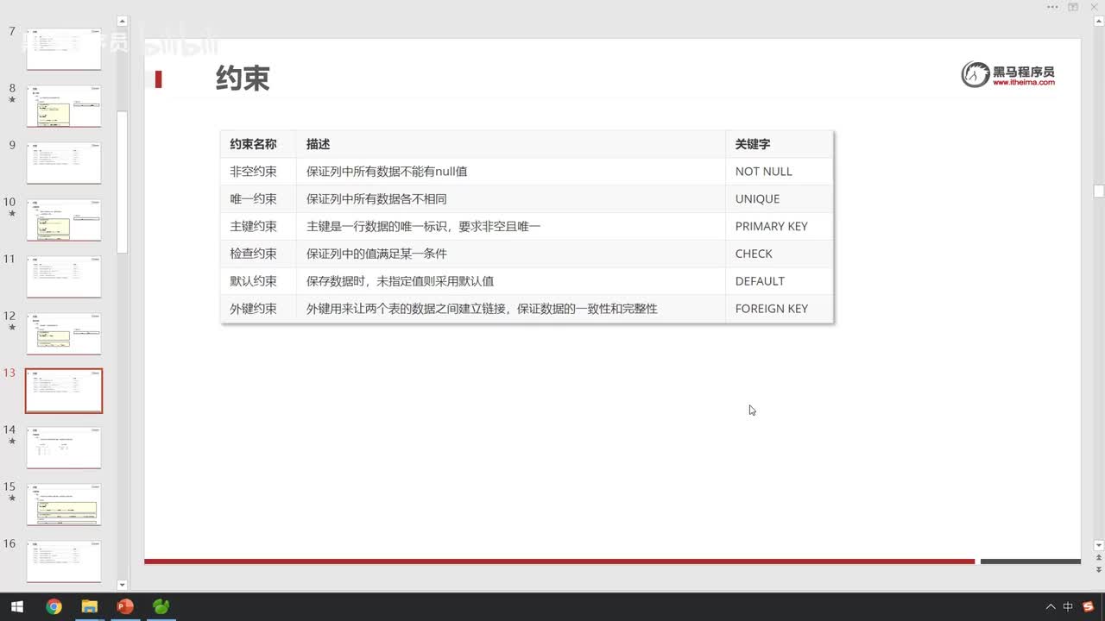
Task: Click the 唯一约束 cell
Action: 258,199
